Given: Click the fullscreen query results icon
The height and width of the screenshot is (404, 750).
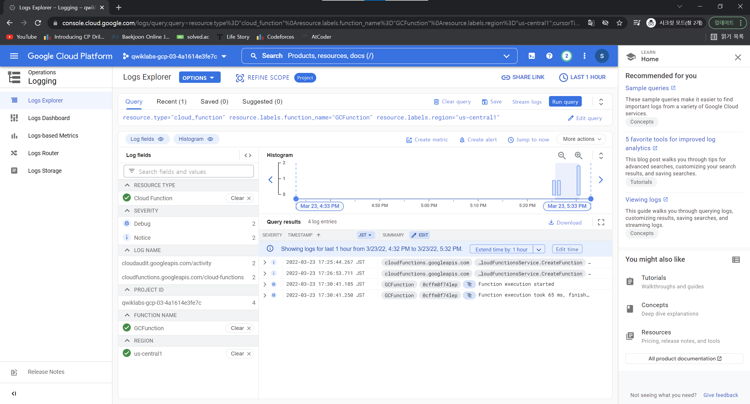Looking at the screenshot, I should [601, 222].
